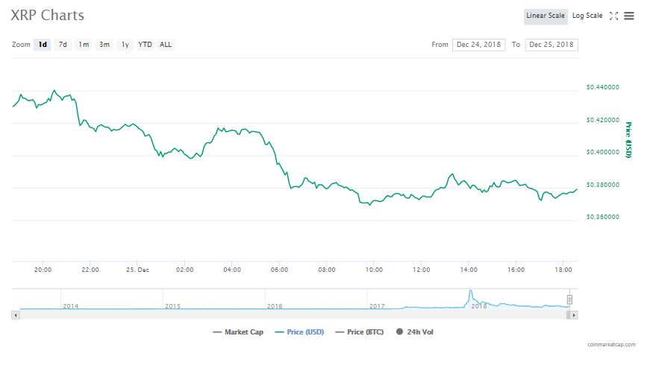Screen dimensions: 650x365
Task: Click the navigator right scroll arrow
Action: [x=573, y=315]
